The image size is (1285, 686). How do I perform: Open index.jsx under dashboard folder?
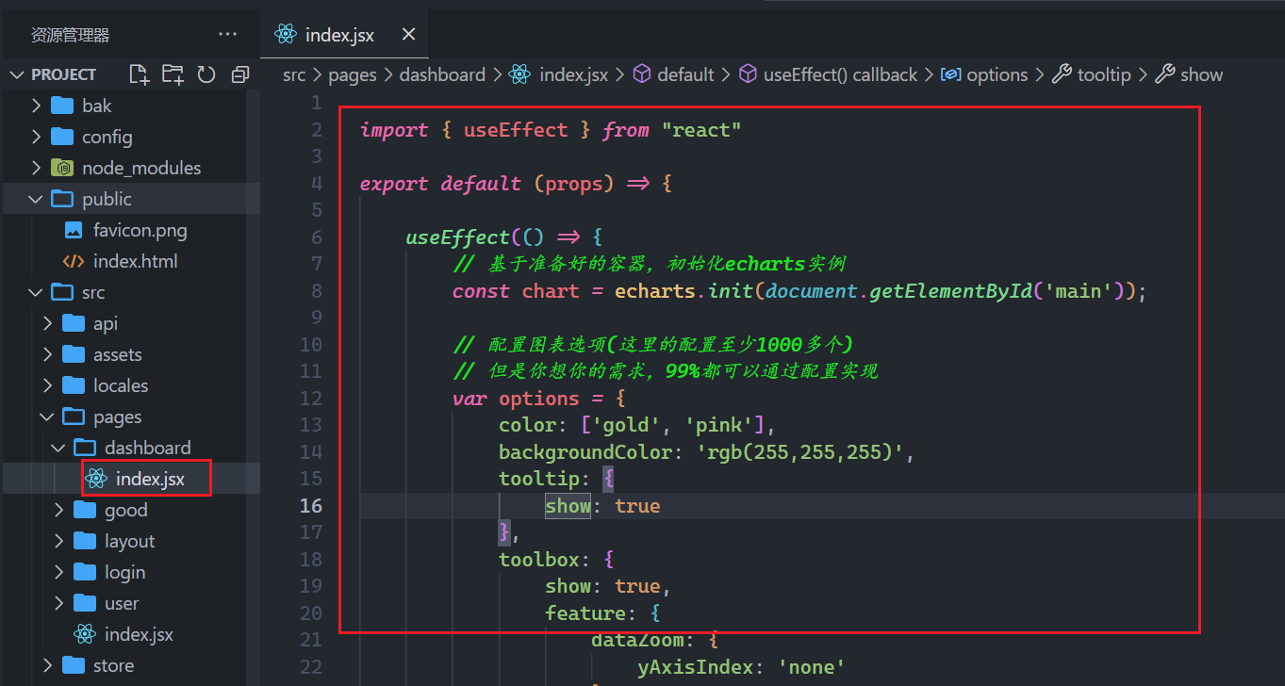150,479
